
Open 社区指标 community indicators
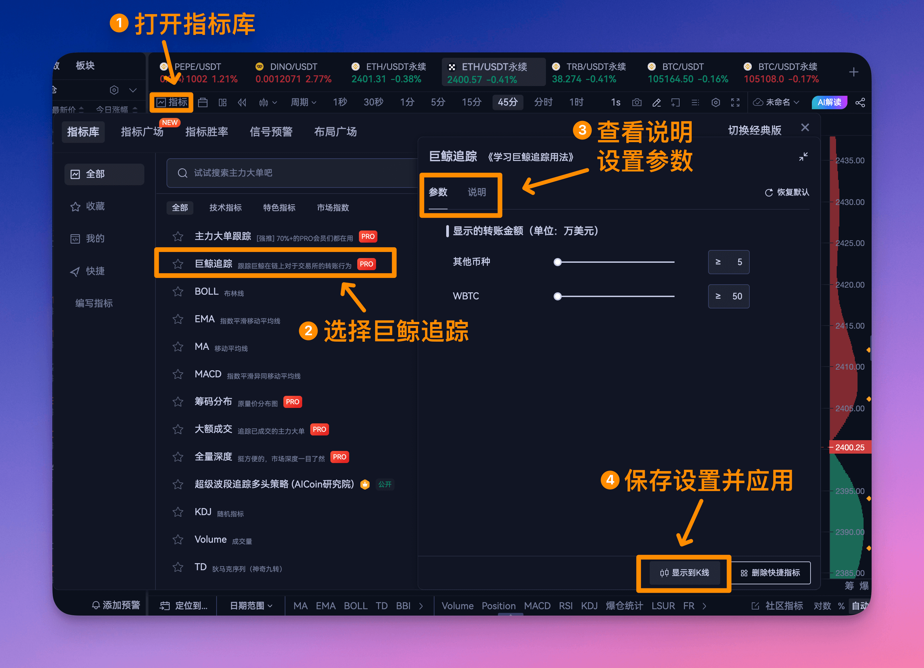click(777, 606)
